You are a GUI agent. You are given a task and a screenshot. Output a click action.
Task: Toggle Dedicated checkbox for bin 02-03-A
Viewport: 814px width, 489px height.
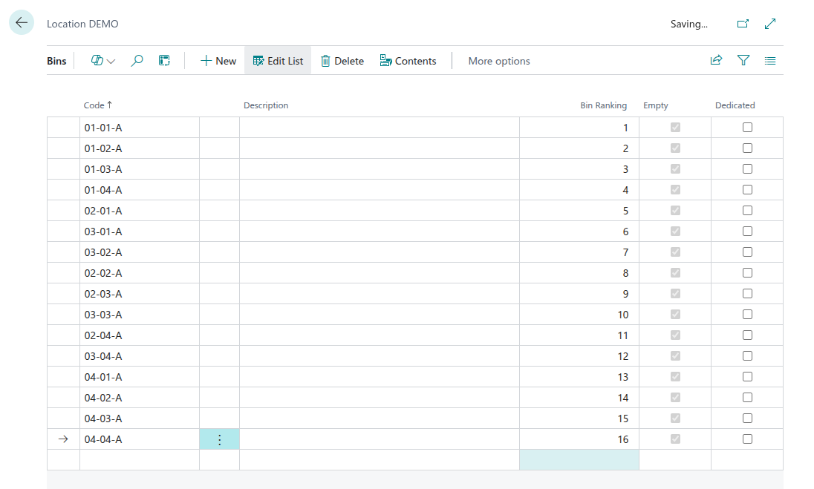coord(747,294)
